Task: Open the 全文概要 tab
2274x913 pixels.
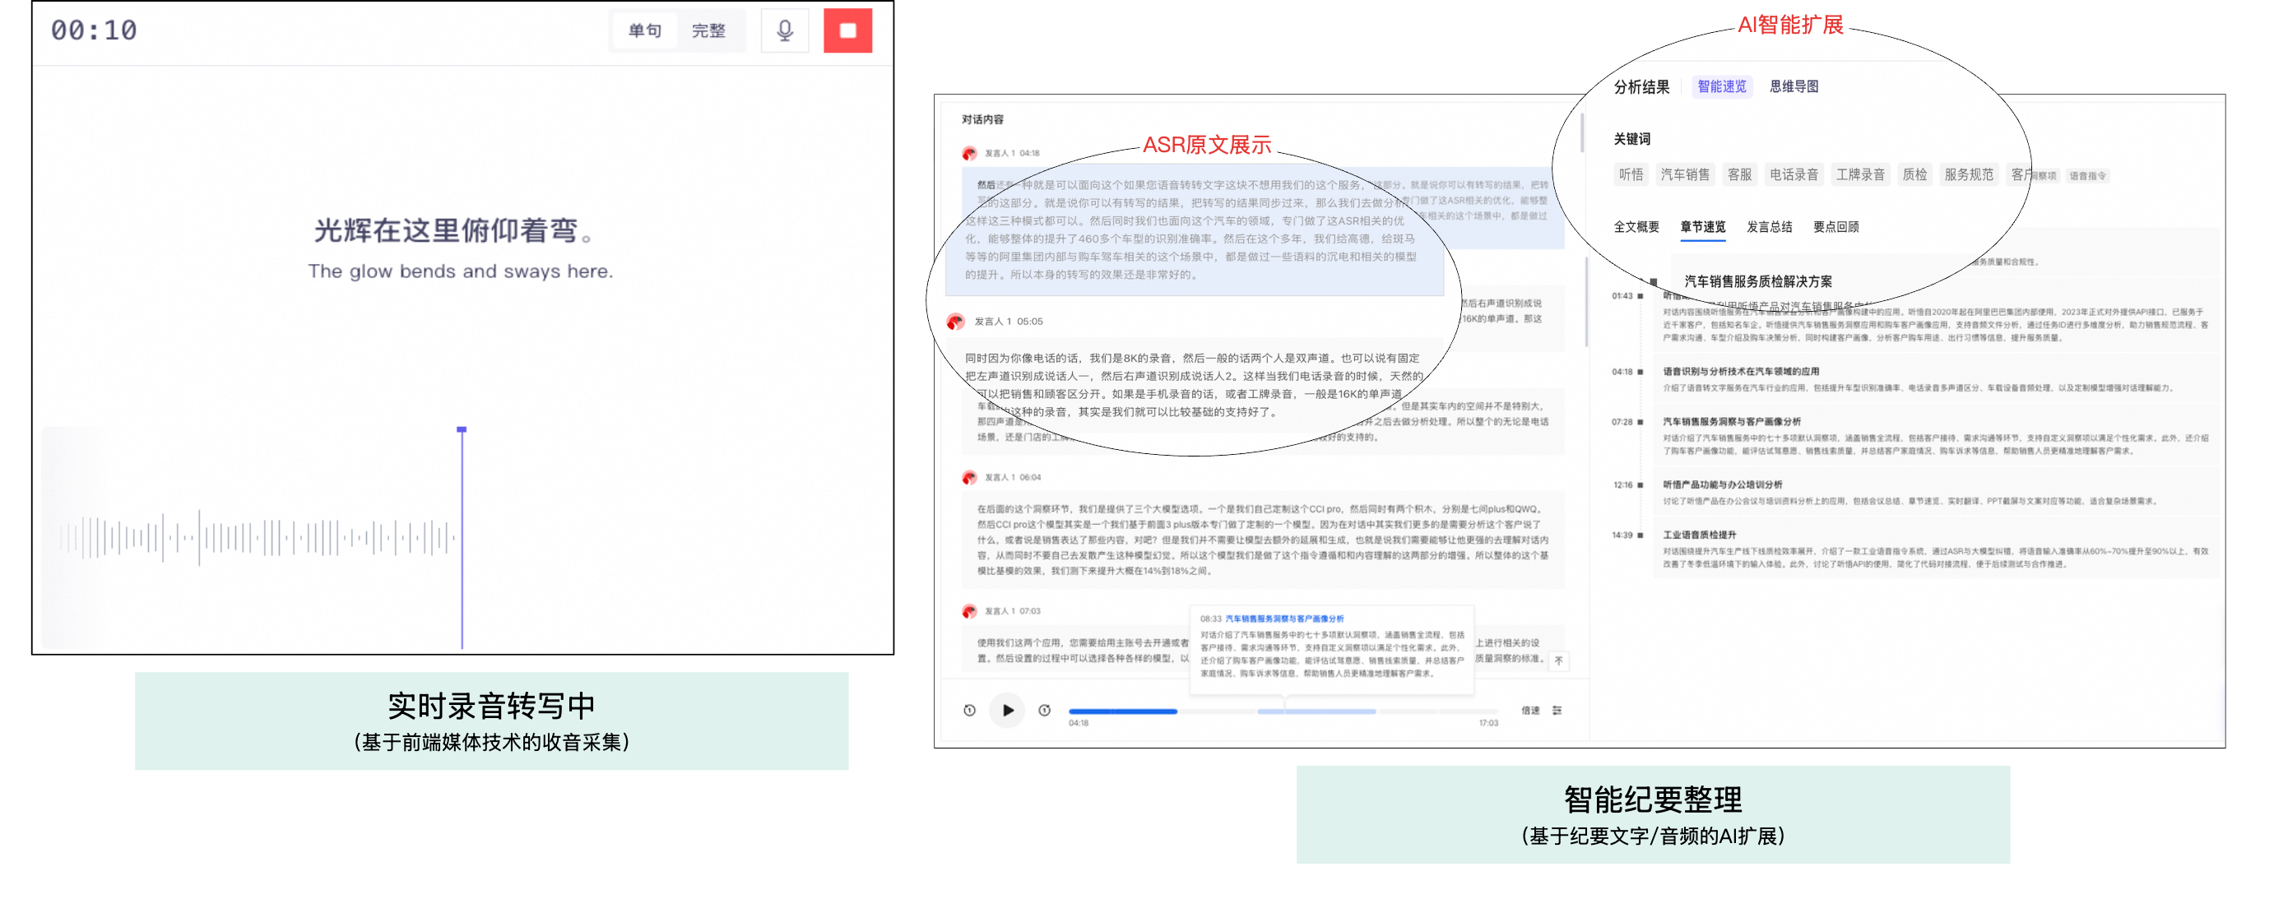Action: click(1636, 227)
